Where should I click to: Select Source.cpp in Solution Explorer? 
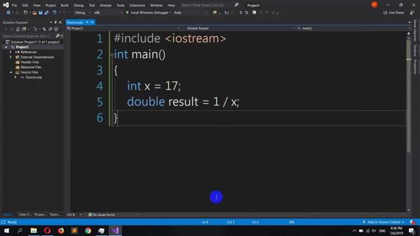34,77
